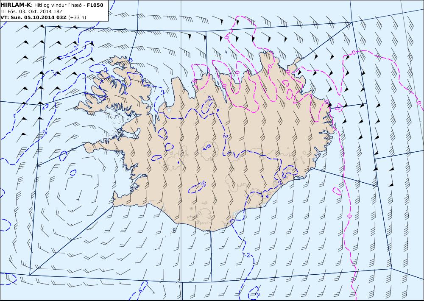Click the IT: Fös. 03. Okt. 2014 18Z line
This screenshot has width=424, height=301.
tap(32, 11)
